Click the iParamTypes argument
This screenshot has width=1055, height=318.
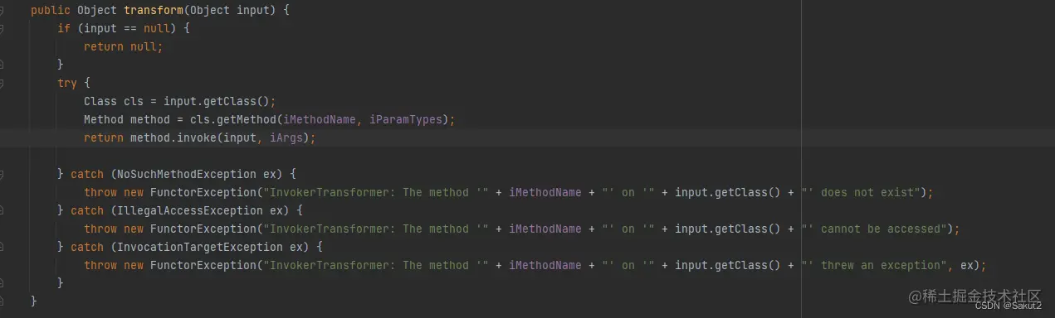[407, 119]
